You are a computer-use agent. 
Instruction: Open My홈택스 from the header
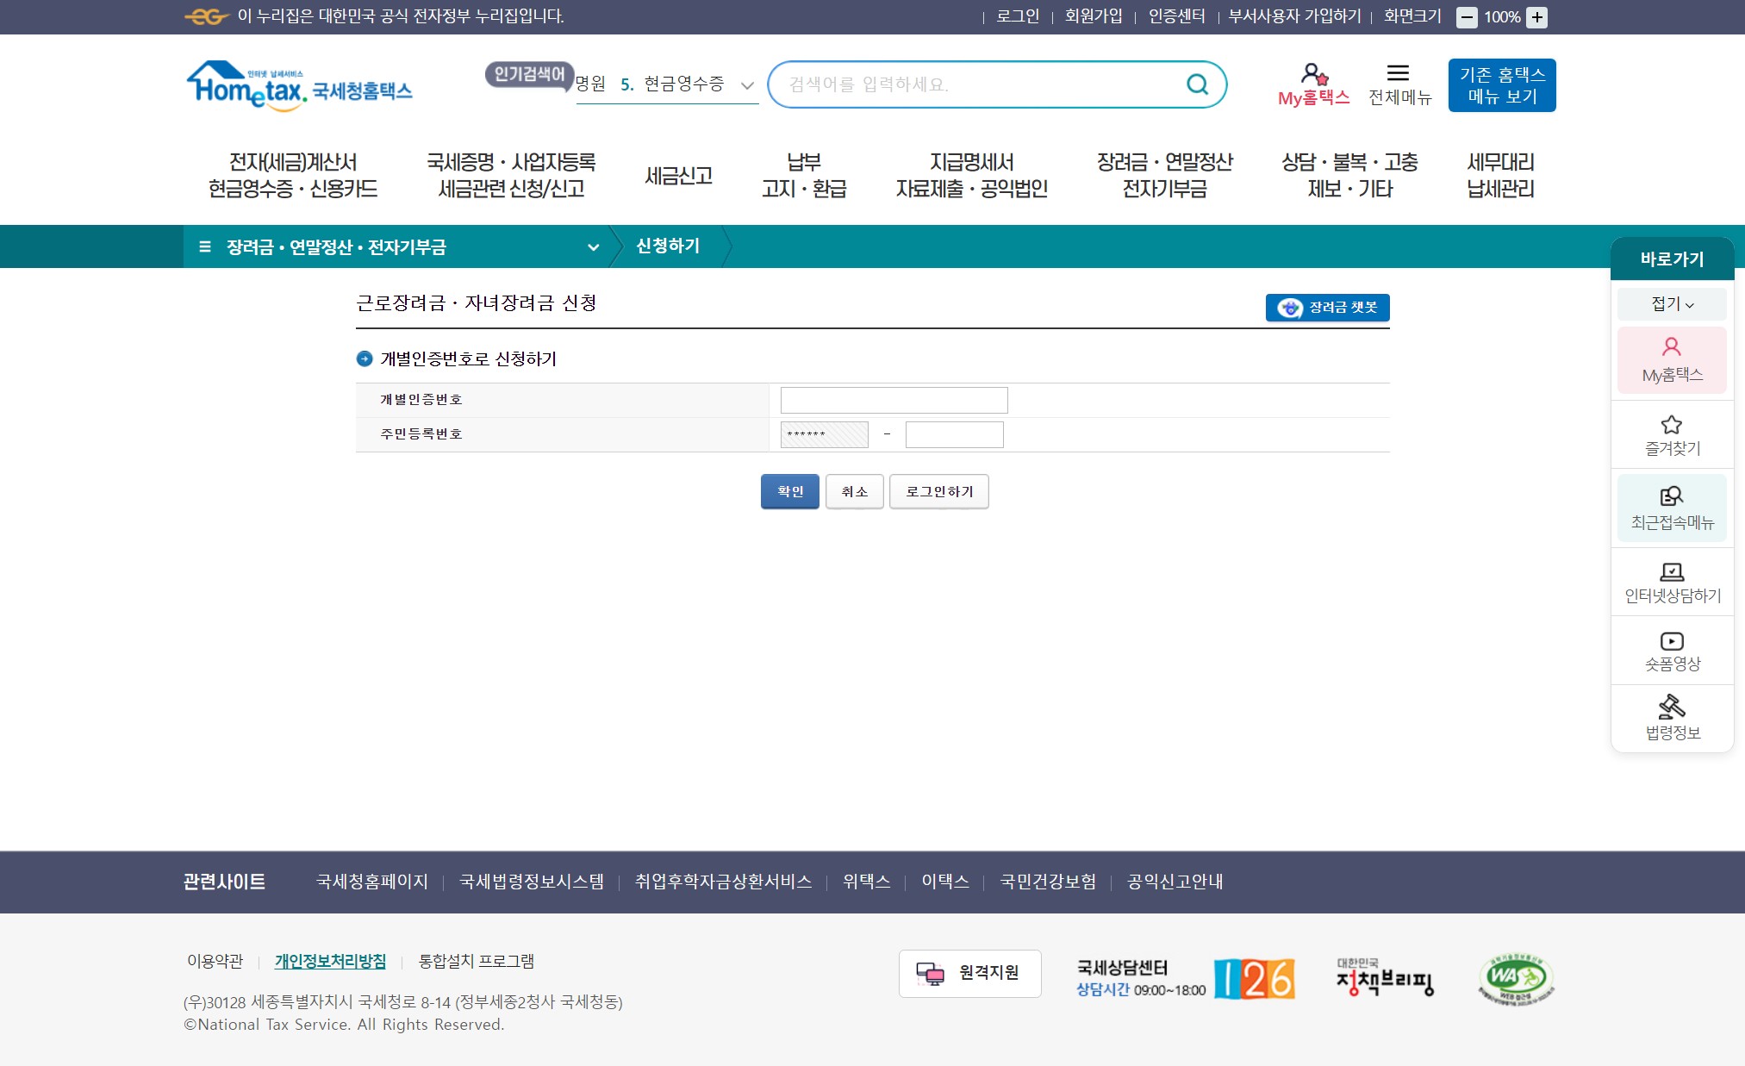(1313, 84)
